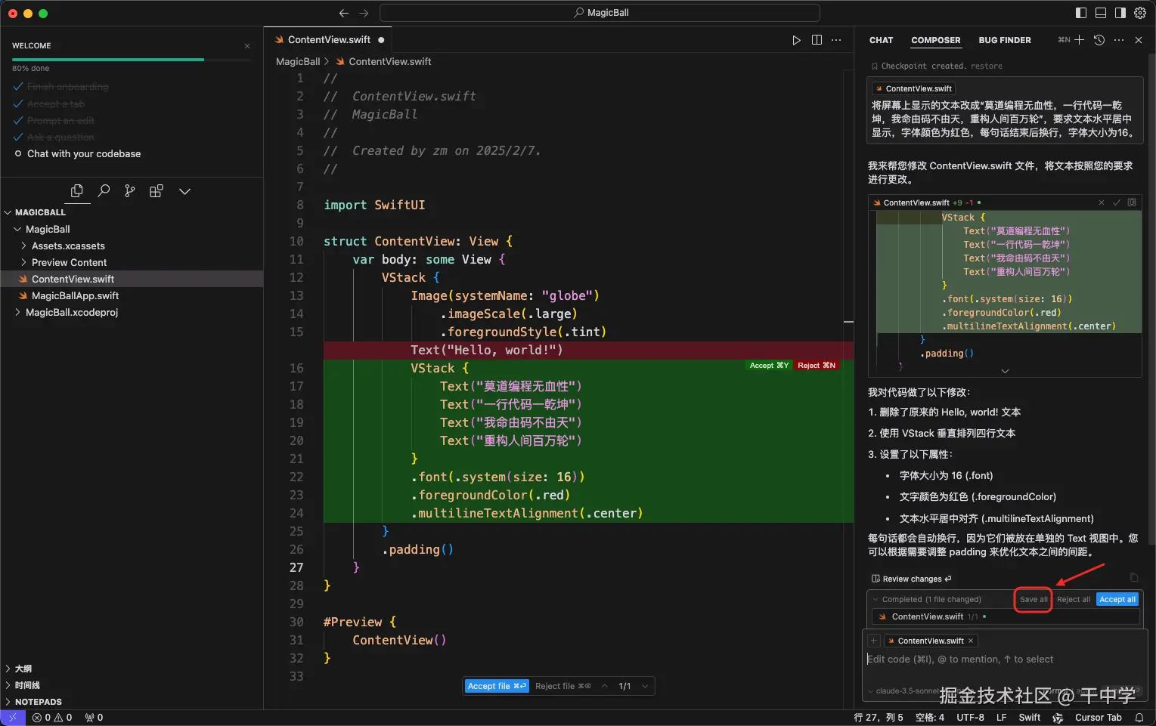Switch to the CHAT tab
Image resolution: width=1156 pixels, height=726 pixels.
point(881,40)
